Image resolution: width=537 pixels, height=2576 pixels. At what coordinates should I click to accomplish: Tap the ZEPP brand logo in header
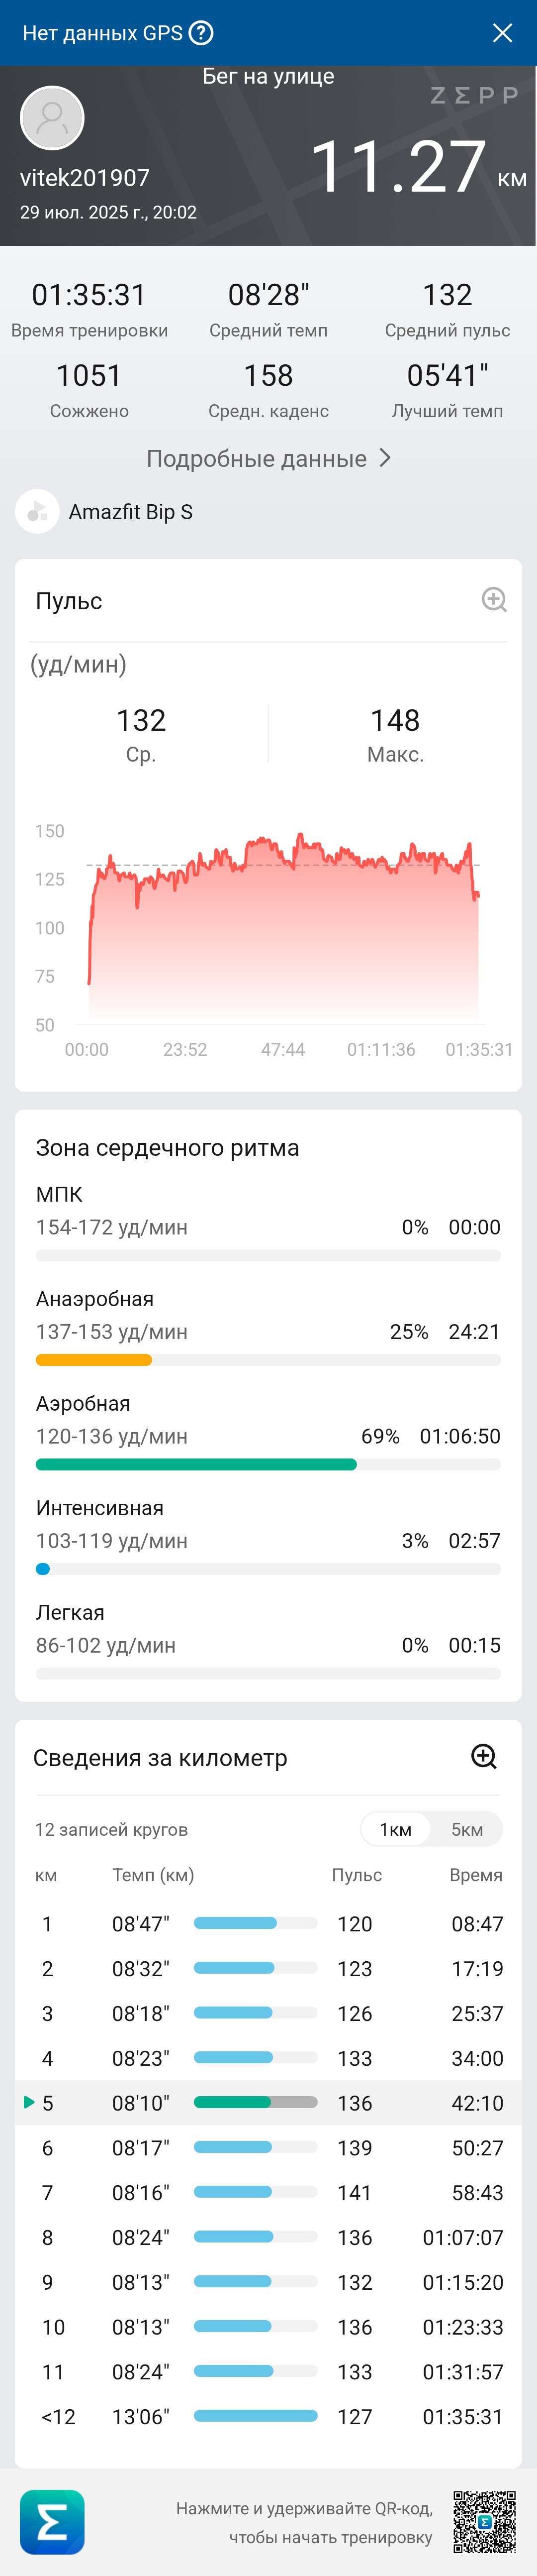(474, 96)
